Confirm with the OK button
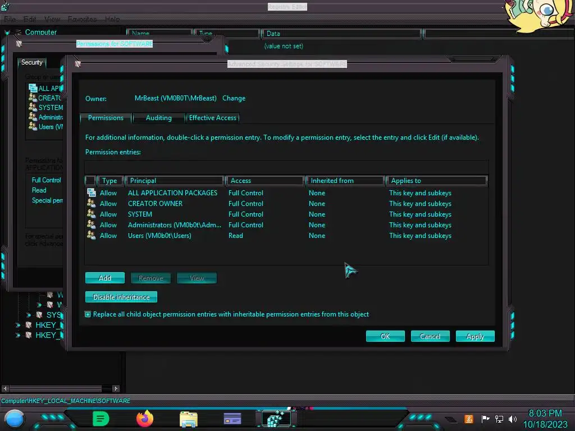 click(385, 336)
